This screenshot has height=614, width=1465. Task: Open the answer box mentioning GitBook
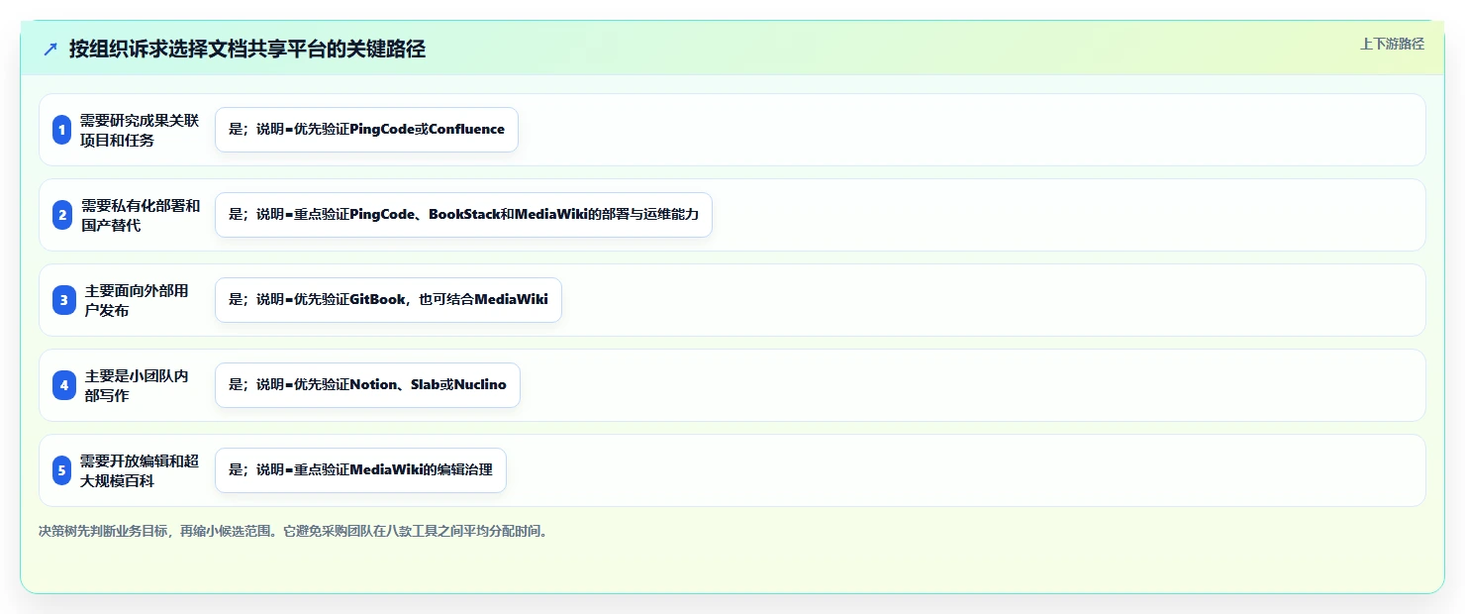[388, 300]
